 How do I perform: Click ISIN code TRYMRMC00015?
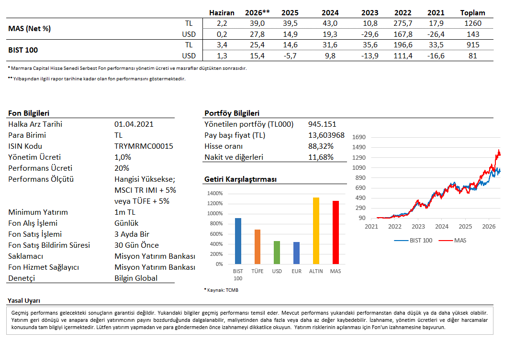tap(144, 146)
